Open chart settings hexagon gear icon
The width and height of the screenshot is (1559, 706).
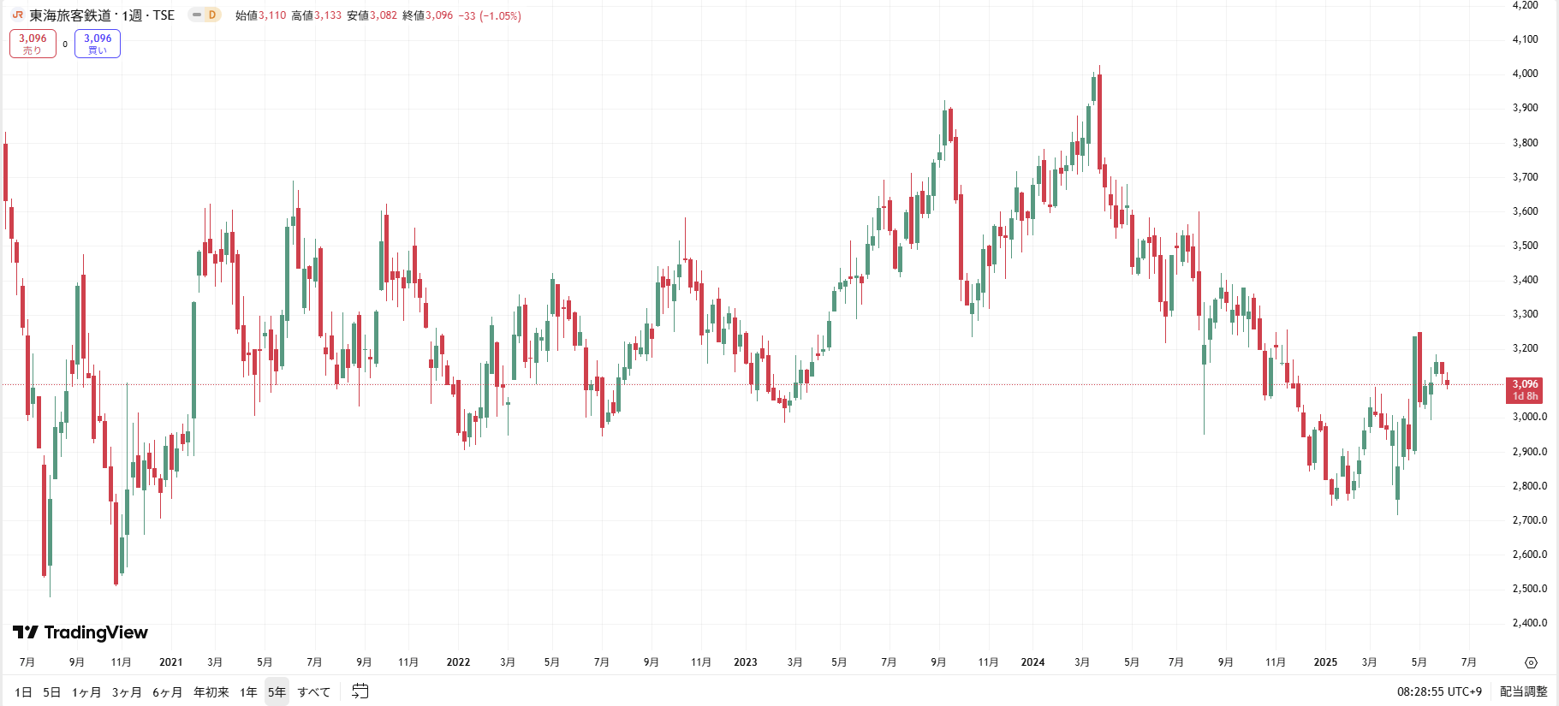click(1531, 662)
